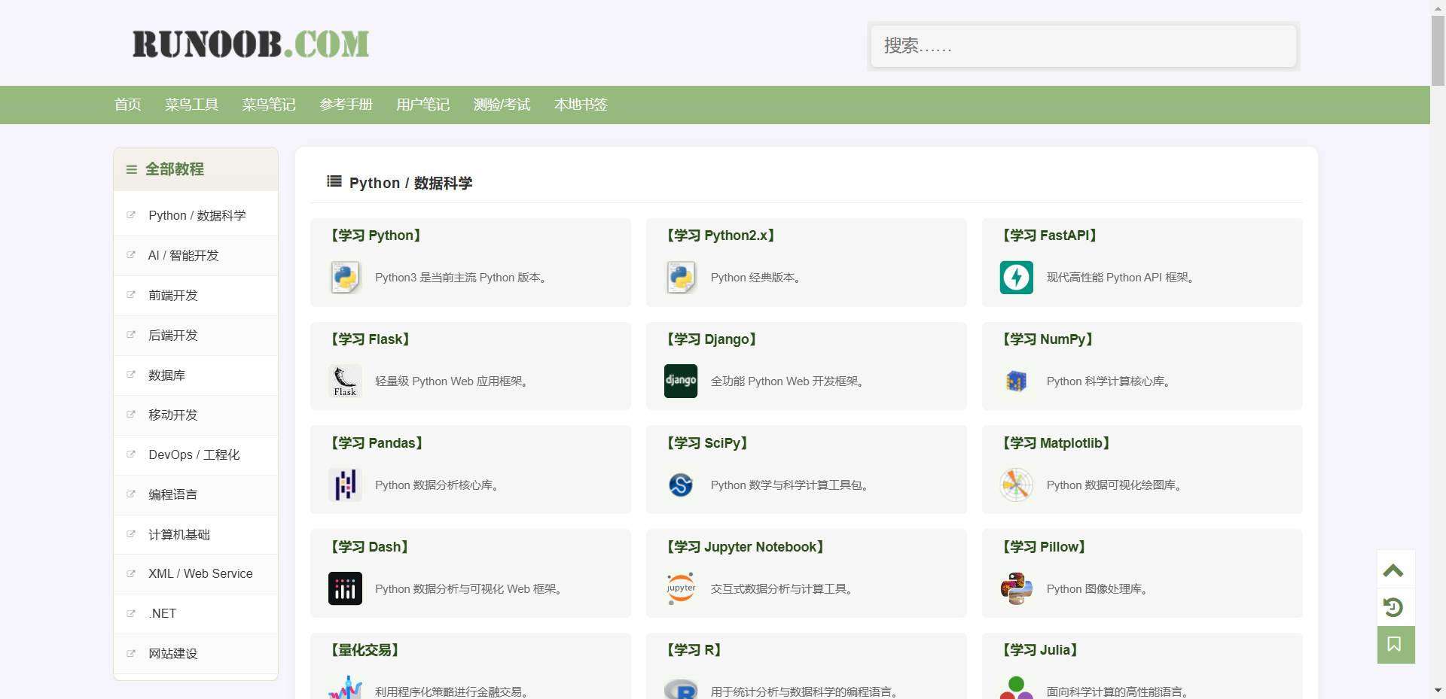This screenshot has height=699, width=1446.
Task: Click the django logo icon
Action: pyautogui.click(x=681, y=381)
